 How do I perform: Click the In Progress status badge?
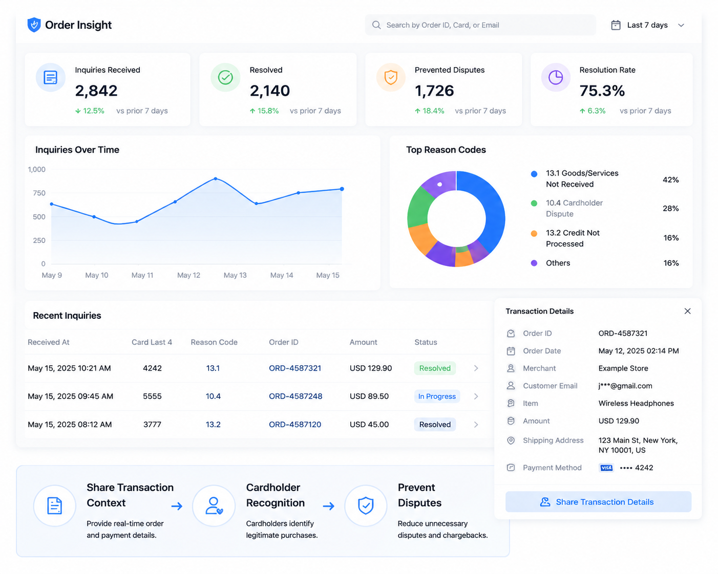pyautogui.click(x=437, y=396)
